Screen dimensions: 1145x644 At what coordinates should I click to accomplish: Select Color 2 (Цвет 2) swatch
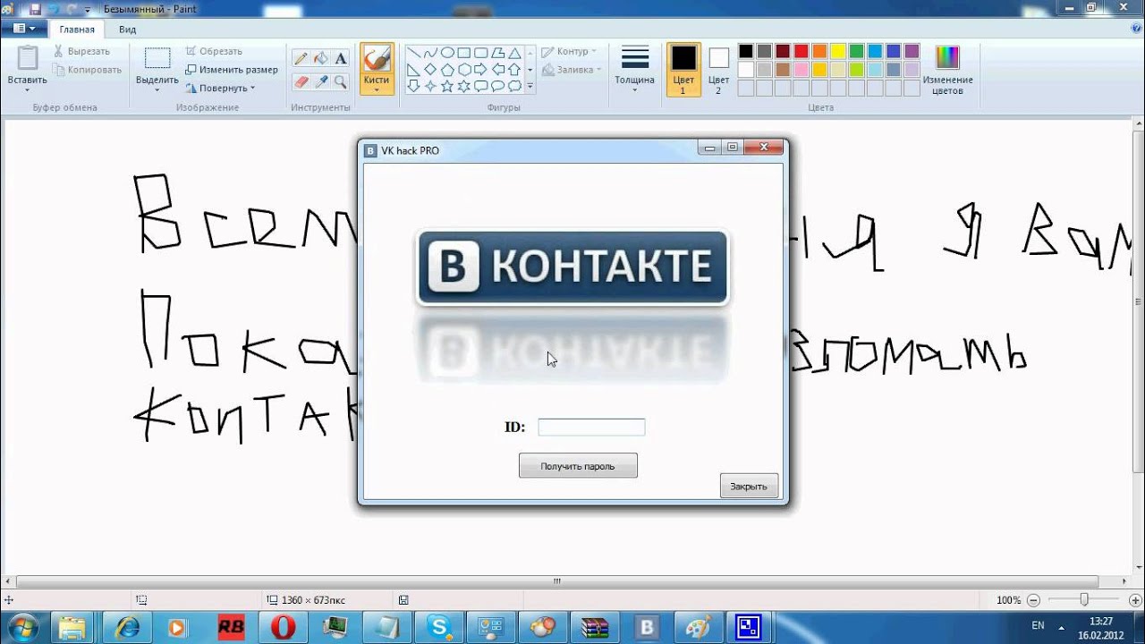[x=718, y=70]
